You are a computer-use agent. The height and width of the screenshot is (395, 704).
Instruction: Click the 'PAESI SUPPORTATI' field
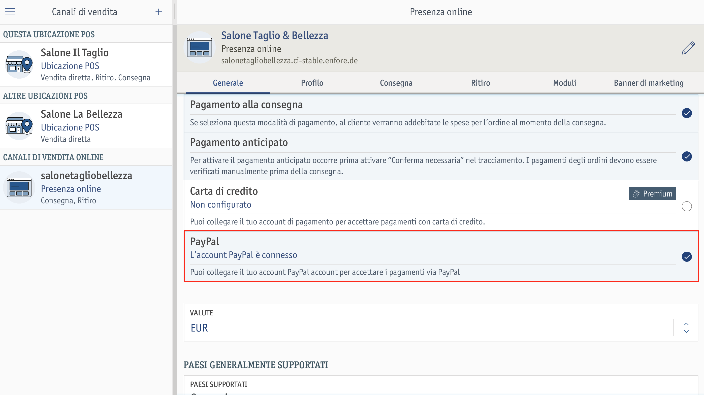tap(440, 385)
